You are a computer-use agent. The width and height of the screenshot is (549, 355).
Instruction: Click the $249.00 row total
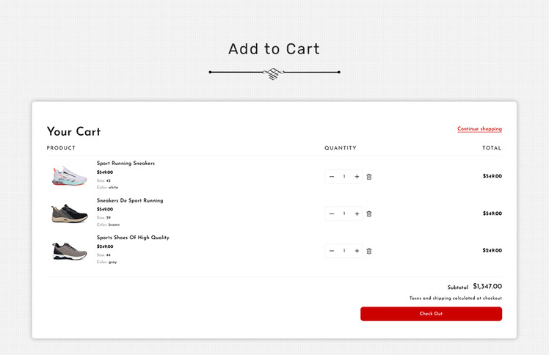(492, 250)
